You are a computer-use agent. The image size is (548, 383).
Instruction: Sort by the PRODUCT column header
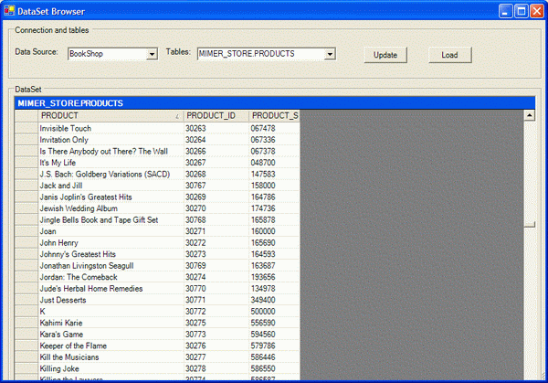click(x=111, y=116)
